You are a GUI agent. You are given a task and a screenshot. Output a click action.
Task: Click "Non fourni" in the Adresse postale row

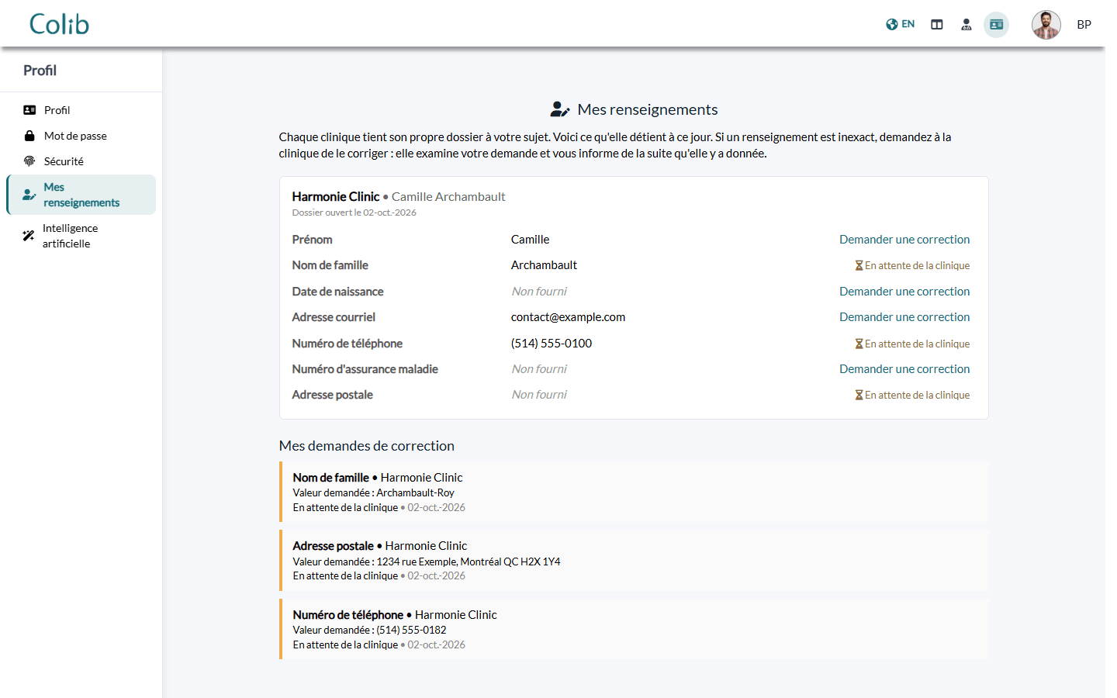tap(539, 395)
